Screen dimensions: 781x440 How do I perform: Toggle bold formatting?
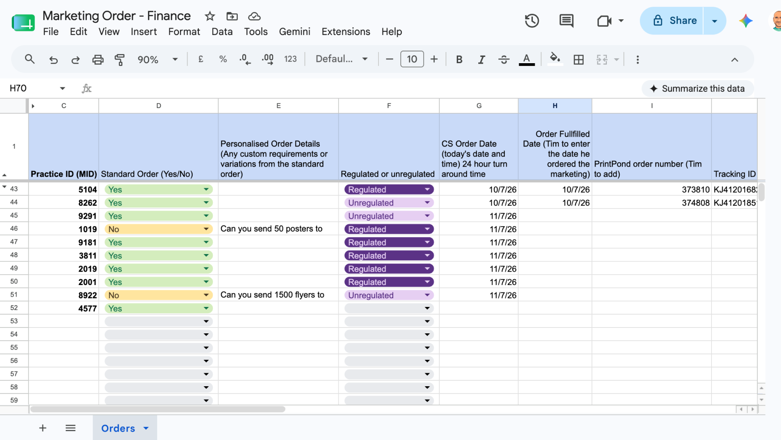pyautogui.click(x=459, y=59)
